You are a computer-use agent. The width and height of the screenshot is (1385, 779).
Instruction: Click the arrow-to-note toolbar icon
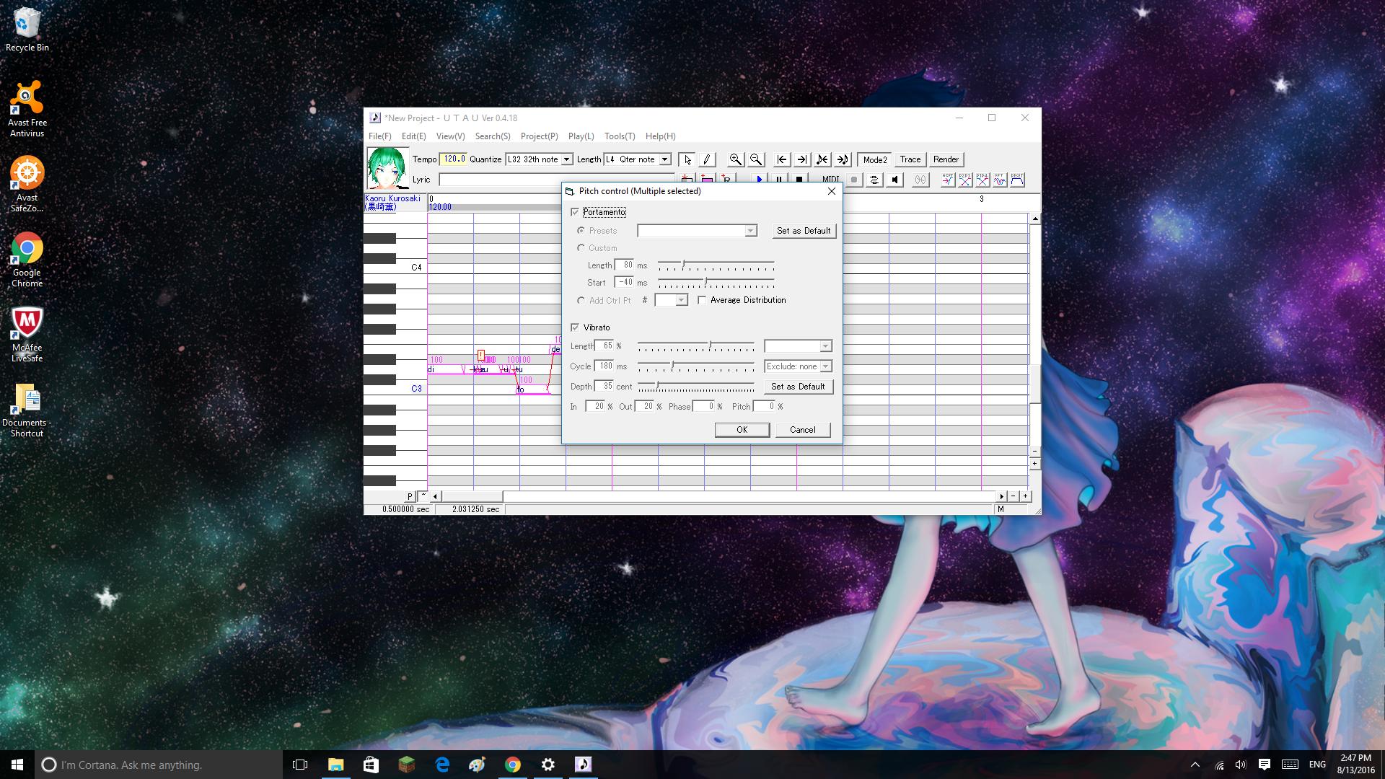[x=843, y=159]
